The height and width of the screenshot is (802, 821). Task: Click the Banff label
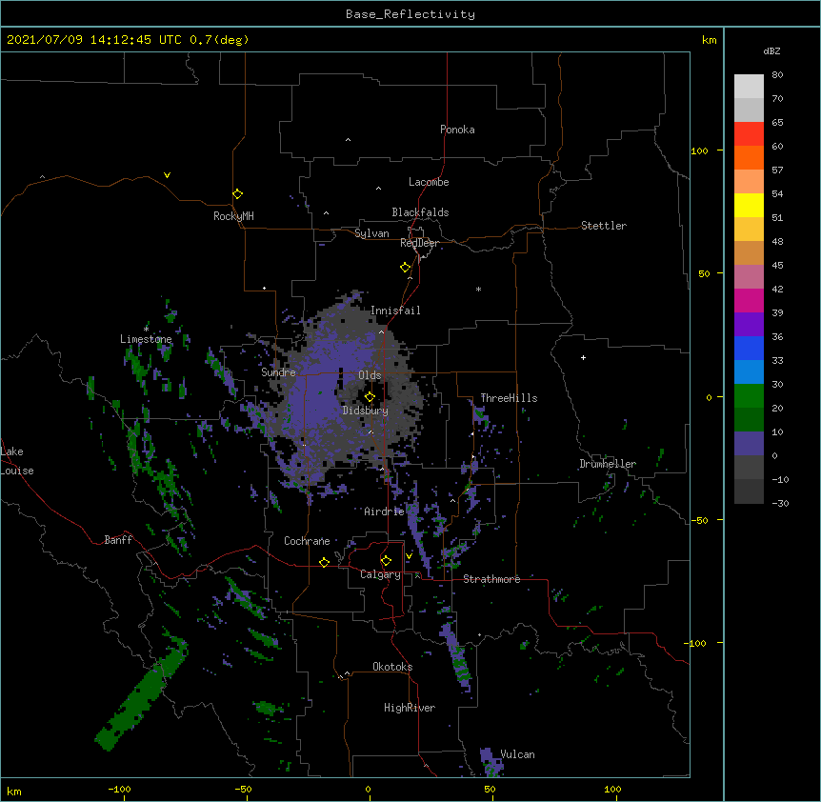tap(118, 540)
